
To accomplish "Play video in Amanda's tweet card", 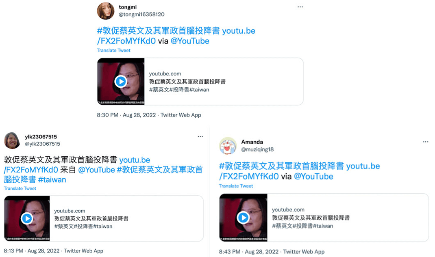I will point(243,218).
